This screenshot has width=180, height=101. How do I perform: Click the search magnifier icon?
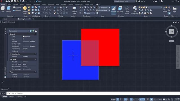coord(136,1)
